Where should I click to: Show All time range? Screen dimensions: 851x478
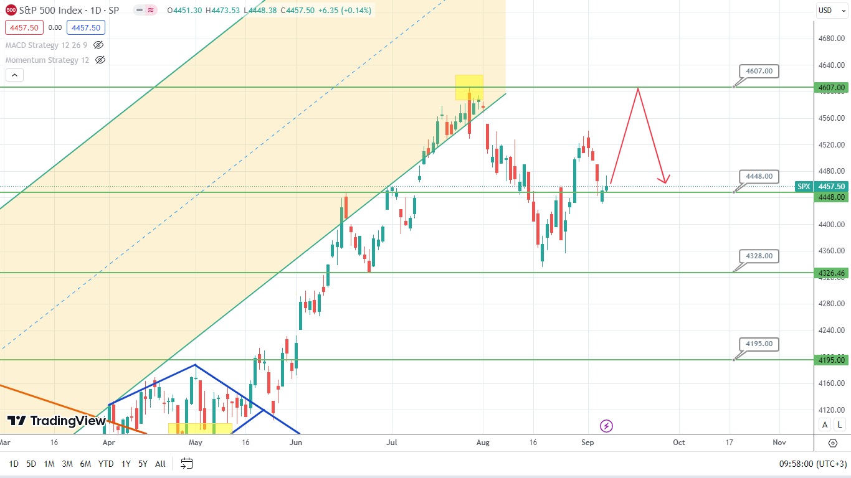(160, 464)
